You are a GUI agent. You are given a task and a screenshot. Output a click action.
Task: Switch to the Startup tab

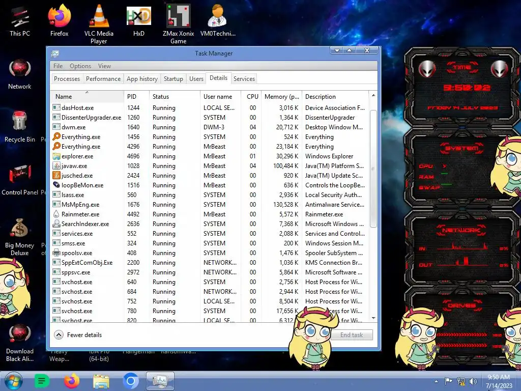(x=173, y=79)
